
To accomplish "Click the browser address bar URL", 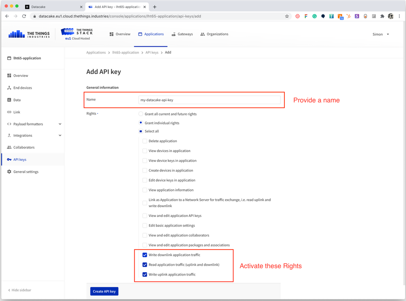I will tap(120, 16).
